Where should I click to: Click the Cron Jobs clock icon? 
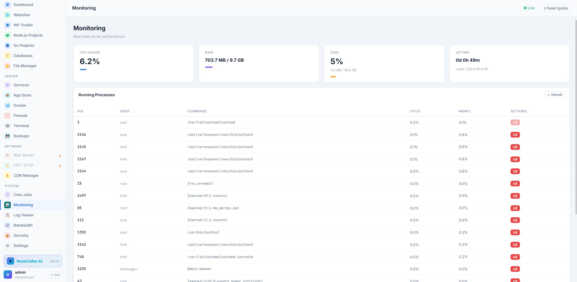tap(8, 195)
